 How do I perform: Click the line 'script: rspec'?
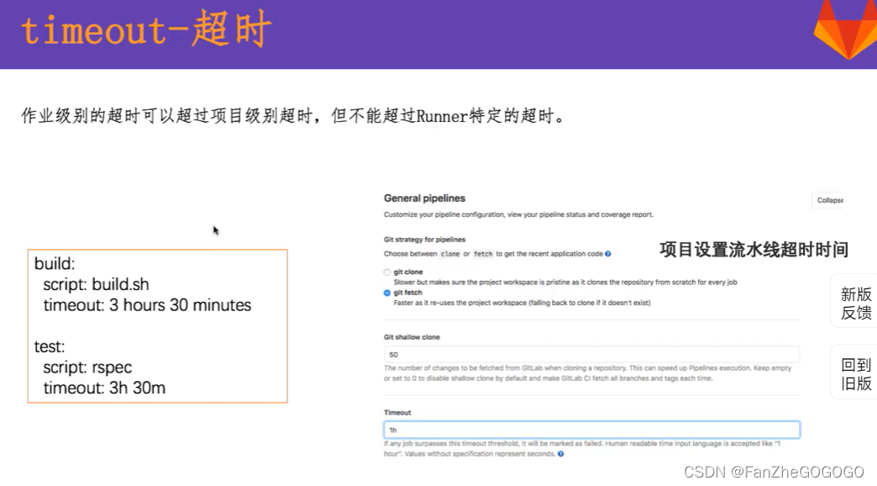87,367
